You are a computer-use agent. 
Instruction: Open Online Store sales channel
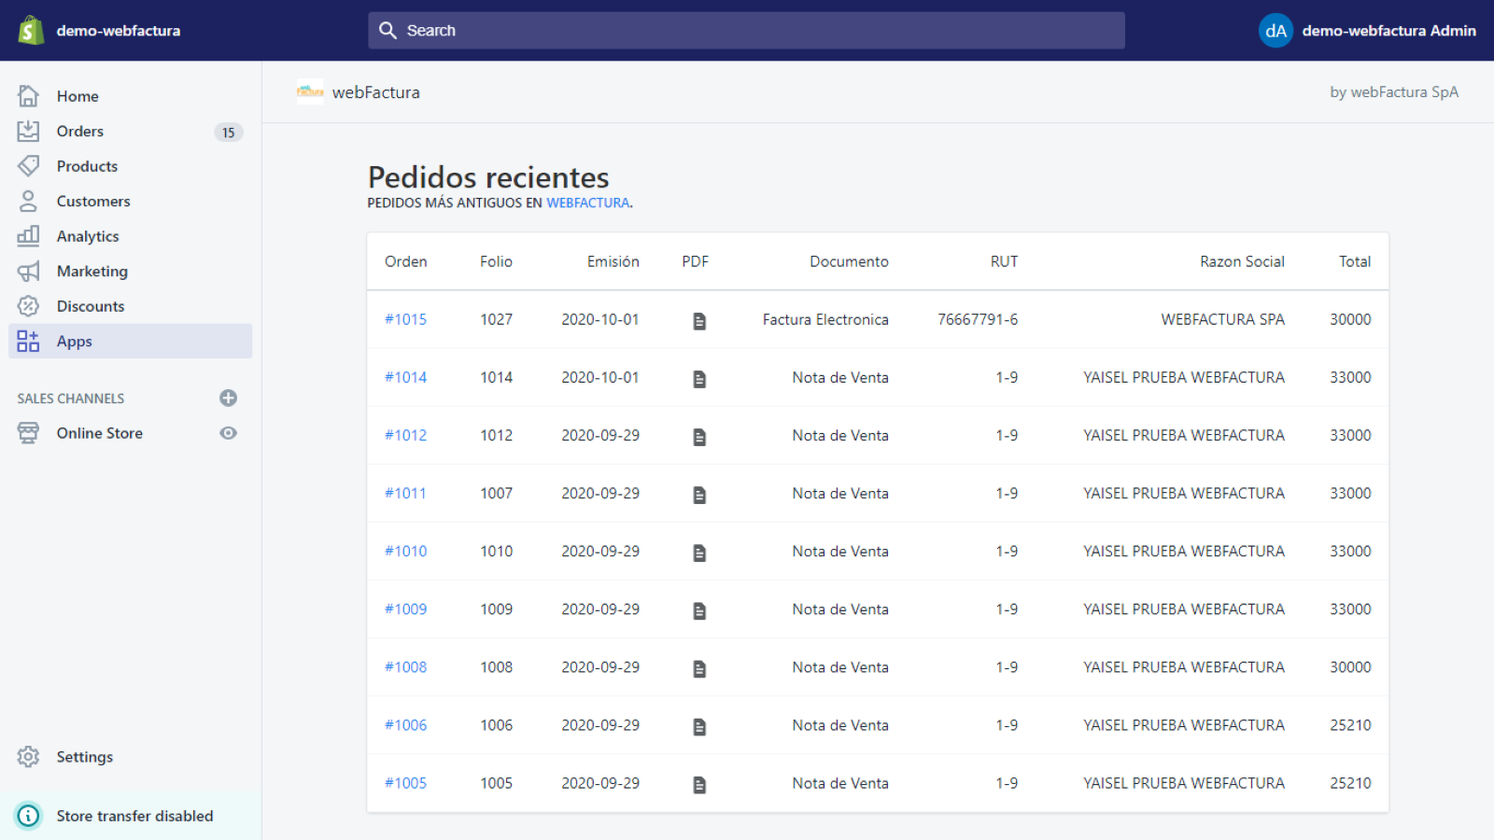click(100, 433)
